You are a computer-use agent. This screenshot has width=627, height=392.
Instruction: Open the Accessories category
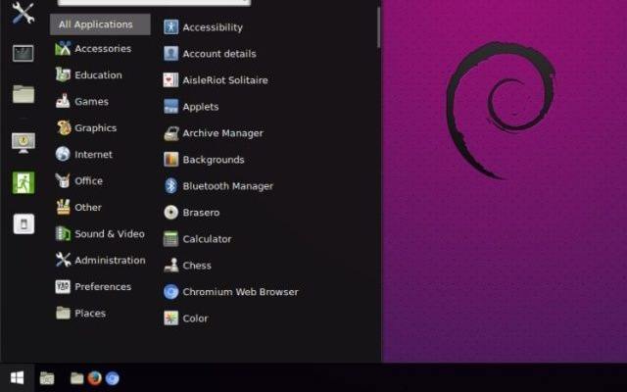point(94,49)
